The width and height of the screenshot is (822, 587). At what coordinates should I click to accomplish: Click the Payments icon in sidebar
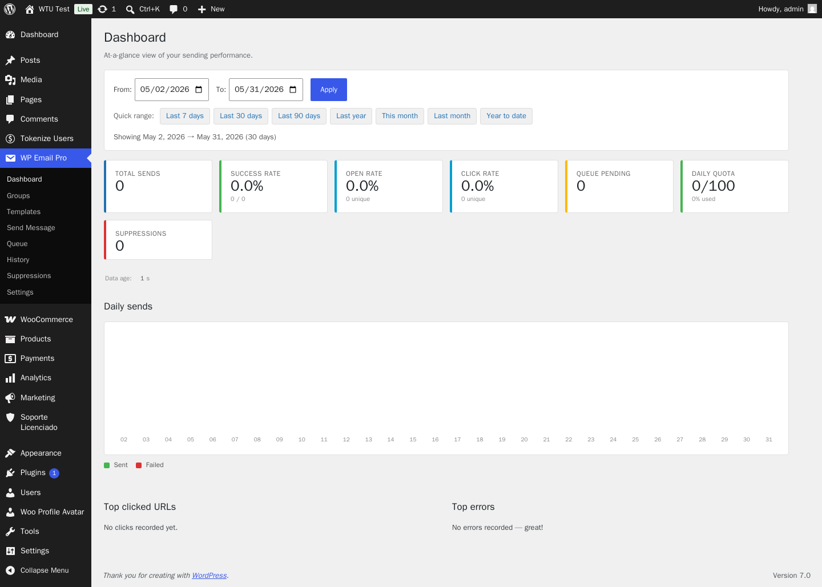(x=10, y=359)
